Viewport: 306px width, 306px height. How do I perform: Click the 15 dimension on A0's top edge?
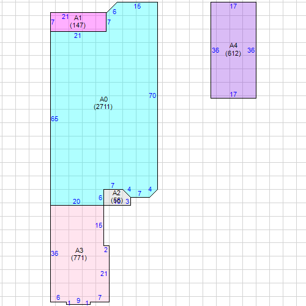137,6
